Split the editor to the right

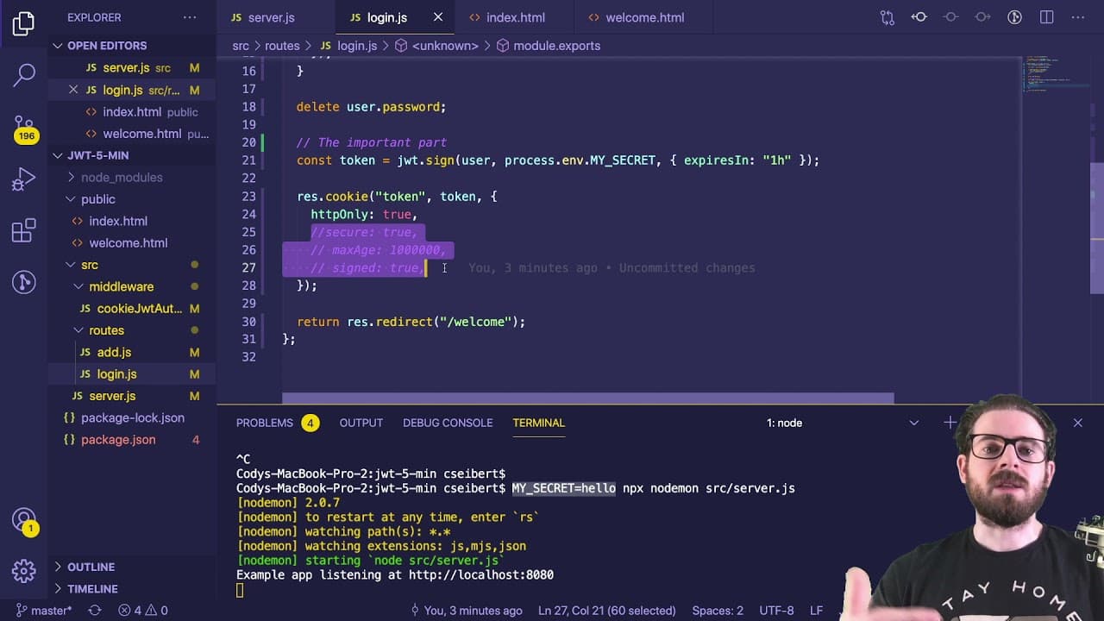pyautogui.click(x=1046, y=17)
